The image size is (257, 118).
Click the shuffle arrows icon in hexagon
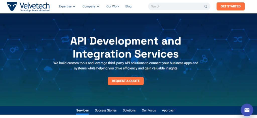[237, 39]
